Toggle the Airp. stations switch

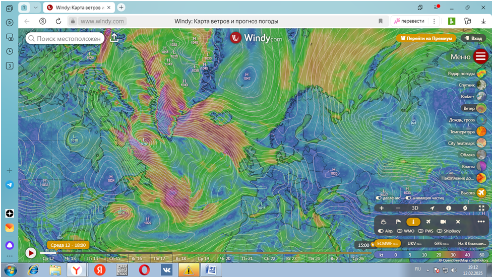click(x=381, y=231)
